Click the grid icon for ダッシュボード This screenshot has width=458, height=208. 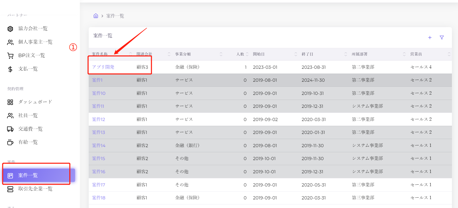point(10,102)
